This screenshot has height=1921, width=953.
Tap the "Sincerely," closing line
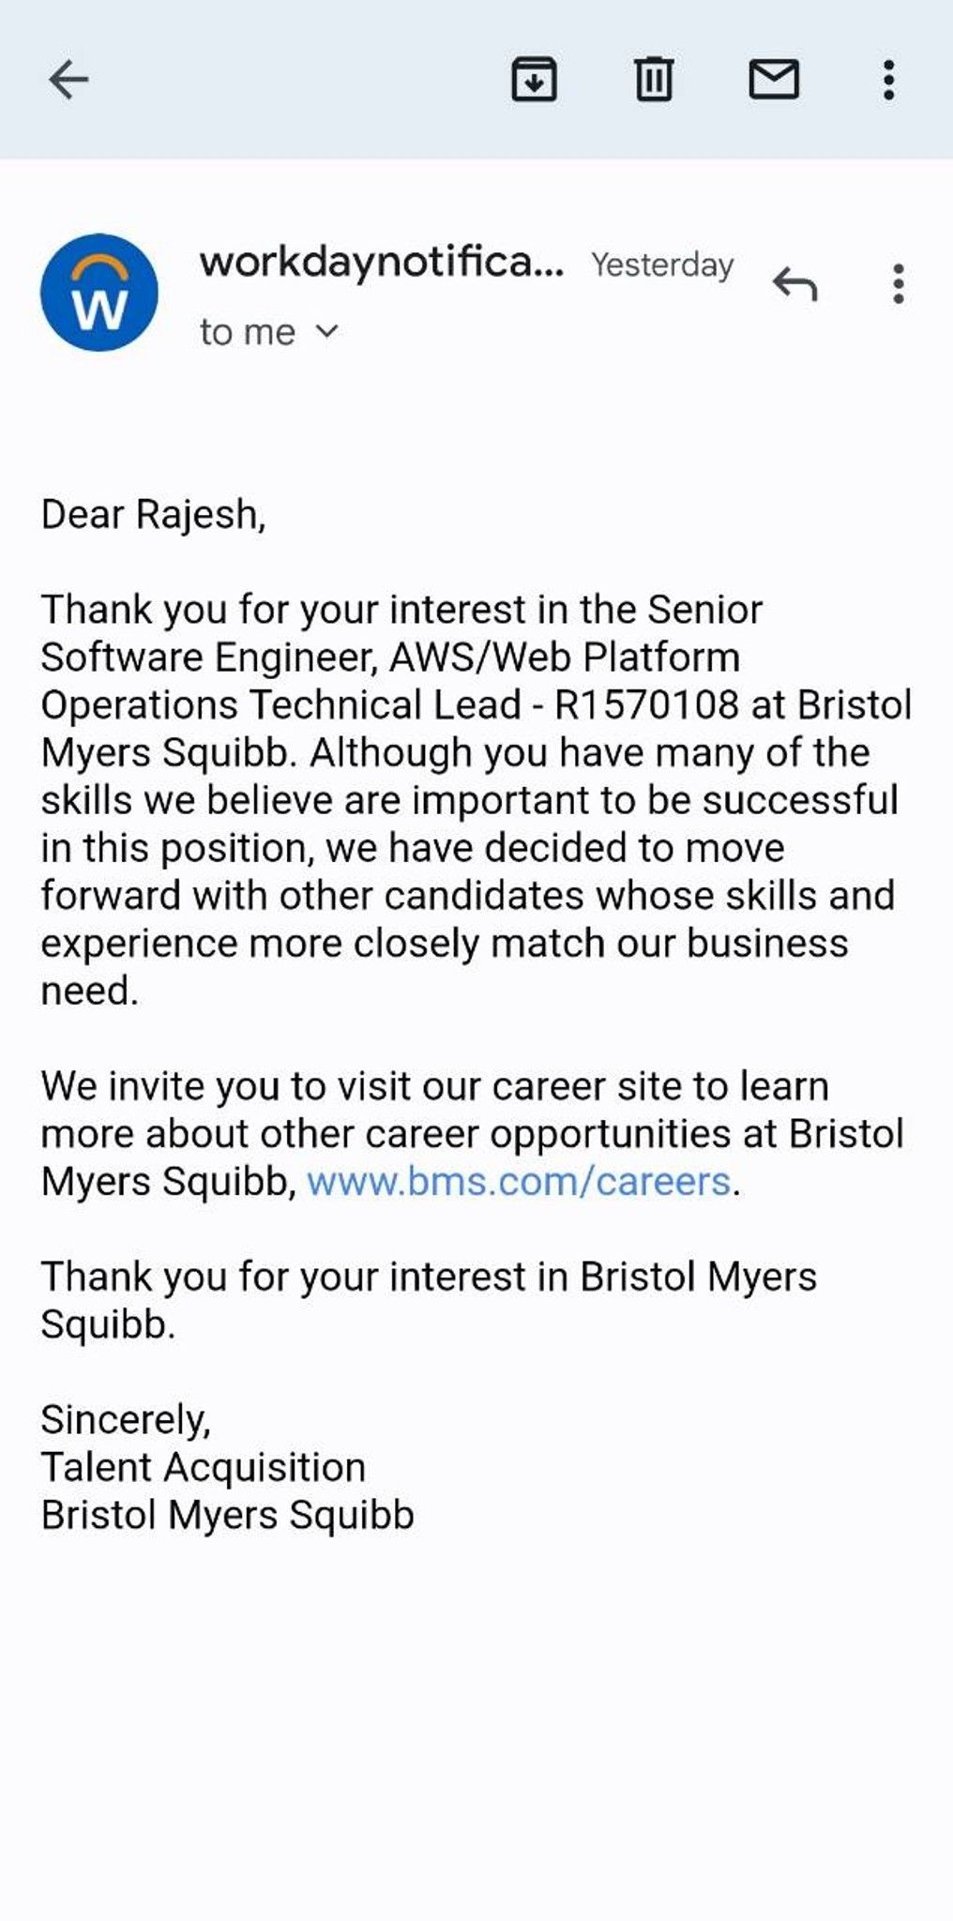pos(126,1419)
